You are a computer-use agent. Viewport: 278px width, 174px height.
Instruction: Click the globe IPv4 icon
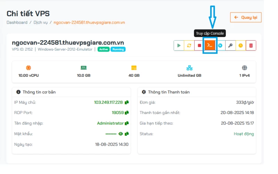coord(245,68)
